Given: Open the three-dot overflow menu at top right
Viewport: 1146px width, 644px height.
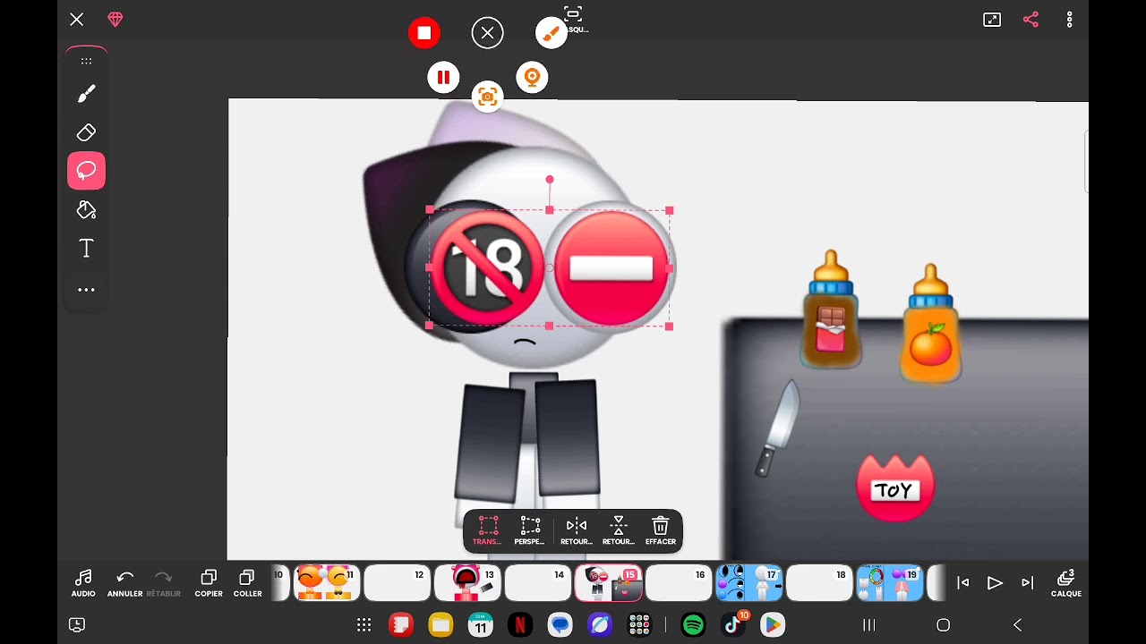Looking at the screenshot, I should click(x=1069, y=20).
